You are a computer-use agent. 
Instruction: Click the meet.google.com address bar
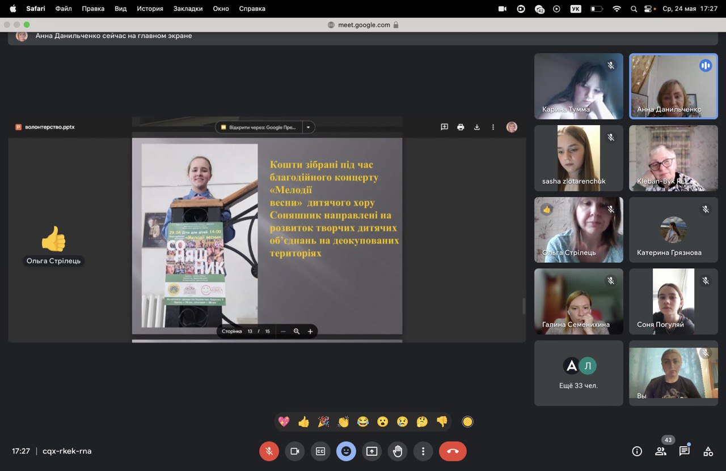click(363, 25)
